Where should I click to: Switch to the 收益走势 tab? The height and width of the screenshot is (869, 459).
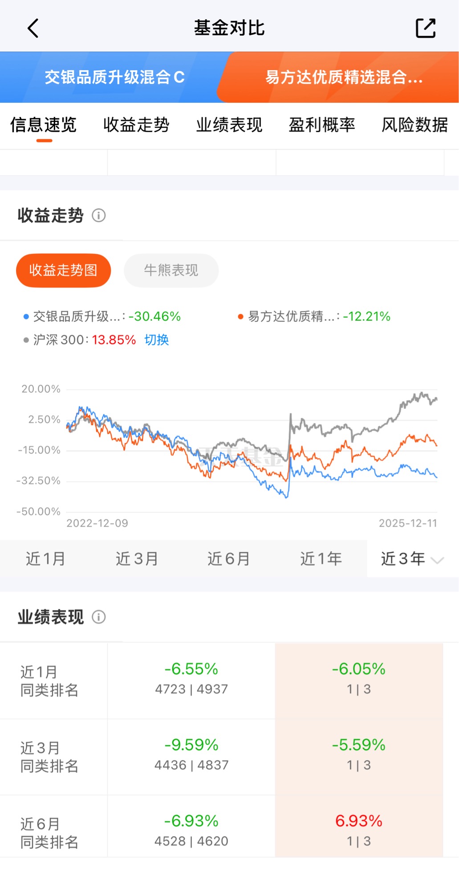(x=136, y=125)
